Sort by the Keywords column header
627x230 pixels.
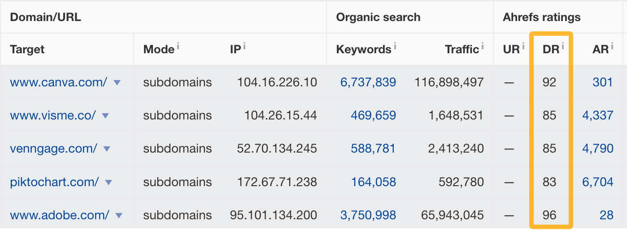pyautogui.click(x=363, y=49)
